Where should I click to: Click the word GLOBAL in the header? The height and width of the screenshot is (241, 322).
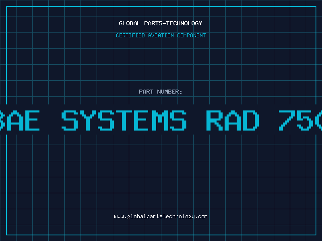point(130,23)
